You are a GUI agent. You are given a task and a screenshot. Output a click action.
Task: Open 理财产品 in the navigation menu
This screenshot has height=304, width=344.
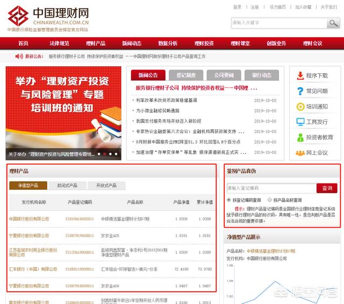coord(95,43)
